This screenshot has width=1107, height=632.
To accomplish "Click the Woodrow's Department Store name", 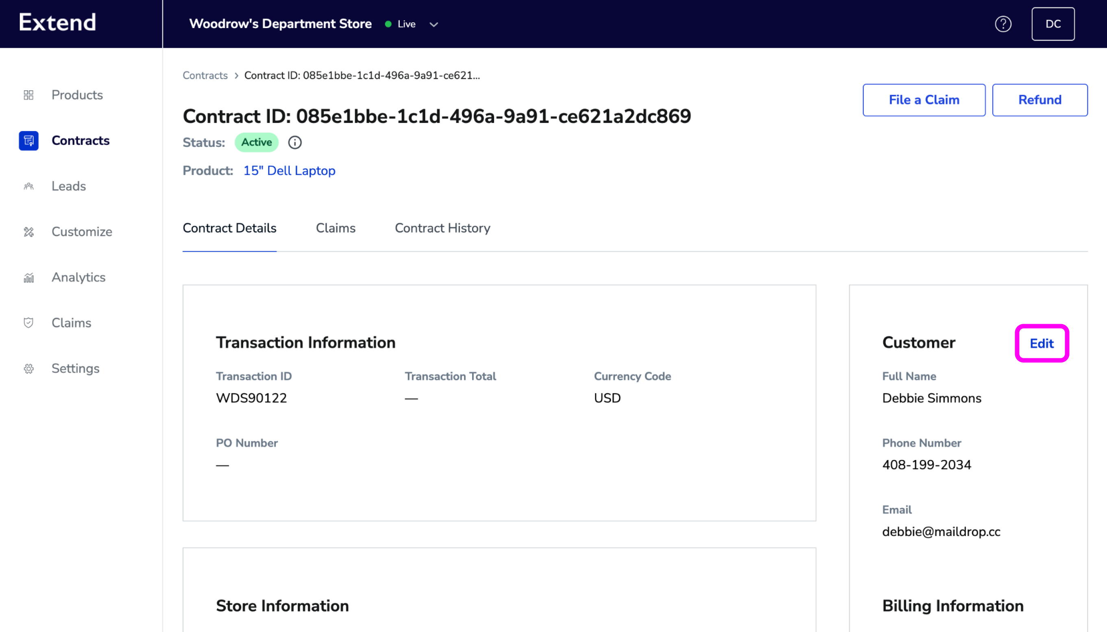I will click(280, 24).
